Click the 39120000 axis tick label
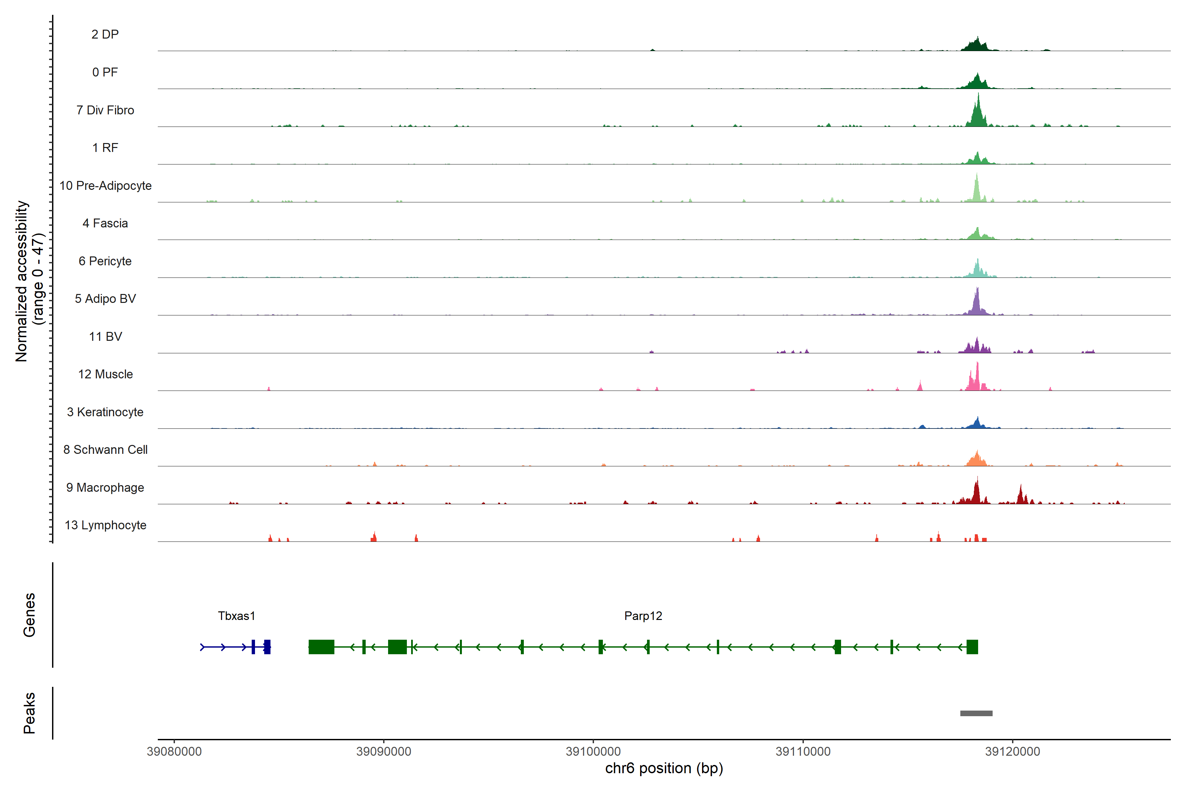Viewport: 1186px width, 791px height. point(1012,751)
